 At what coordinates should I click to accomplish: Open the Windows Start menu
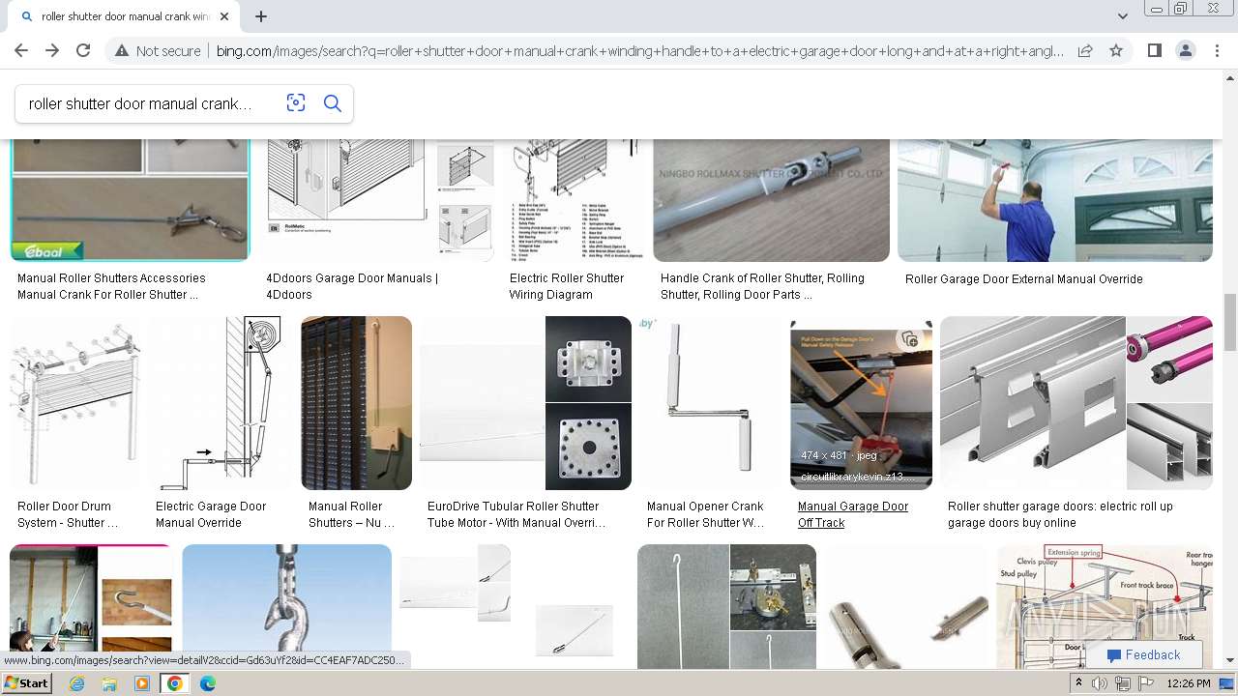pos(27,683)
